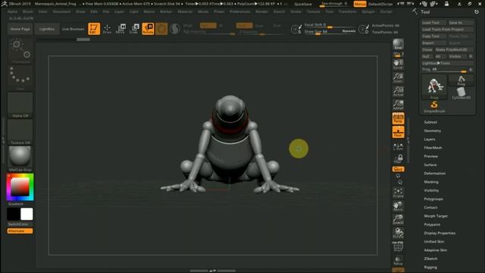Expand the Masking section
Screen dimensions: 485x273
pyautogui.click(x=431, y=182)
